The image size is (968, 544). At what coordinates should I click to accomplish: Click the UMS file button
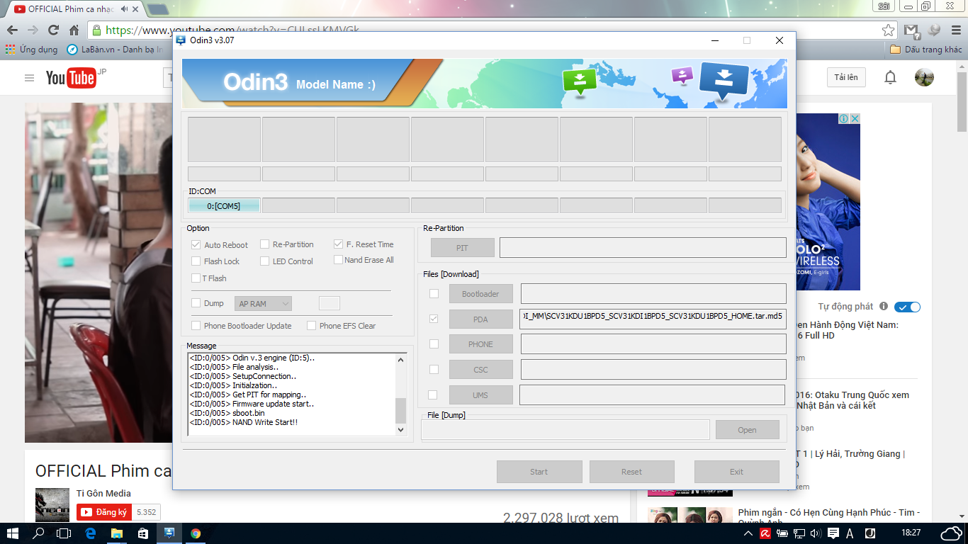click(480, 395)
